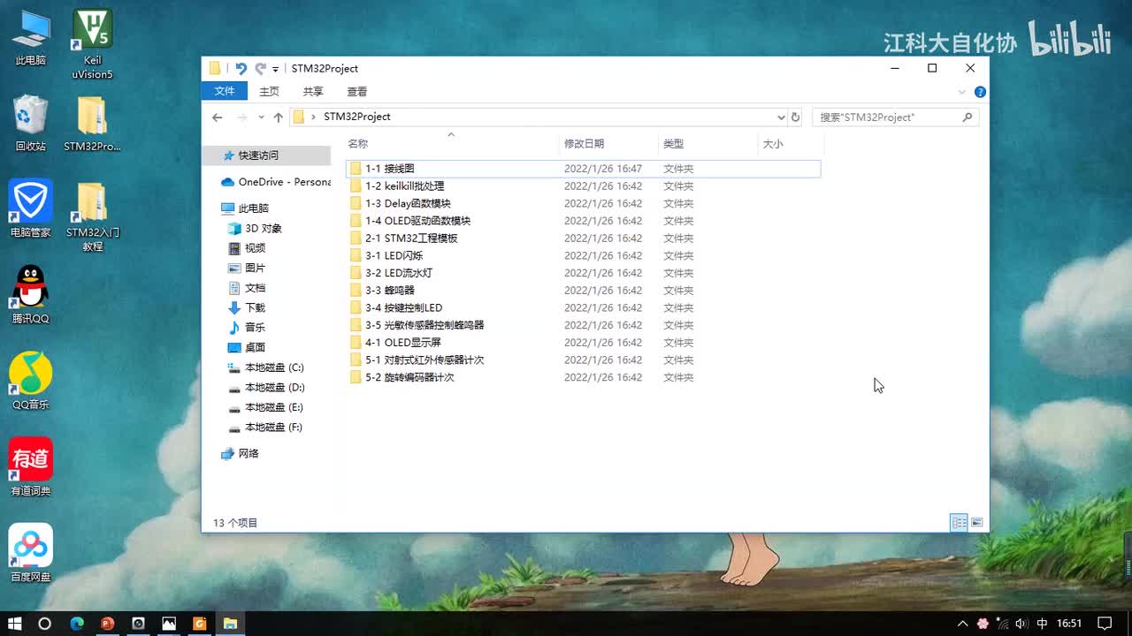Screen dimensions: 1132x636
Task: Select the 回收站 desktop icon
Action: coord(31,124)
